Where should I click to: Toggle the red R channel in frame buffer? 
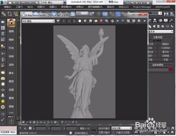[64, 21]
